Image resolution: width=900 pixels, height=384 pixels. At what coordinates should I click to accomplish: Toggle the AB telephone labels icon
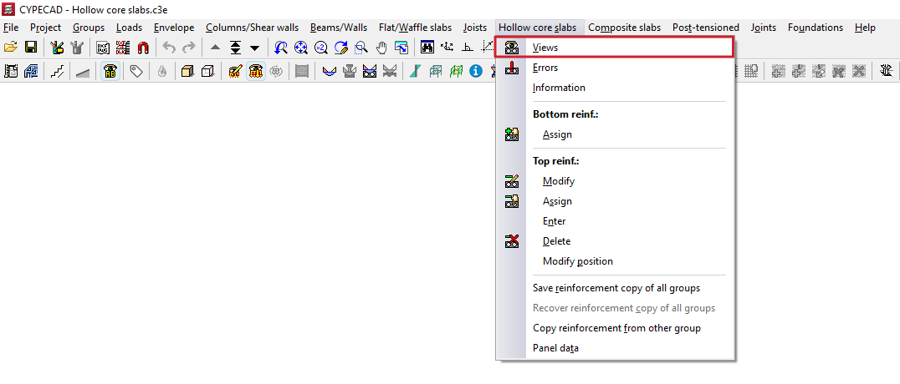[110, 72]
